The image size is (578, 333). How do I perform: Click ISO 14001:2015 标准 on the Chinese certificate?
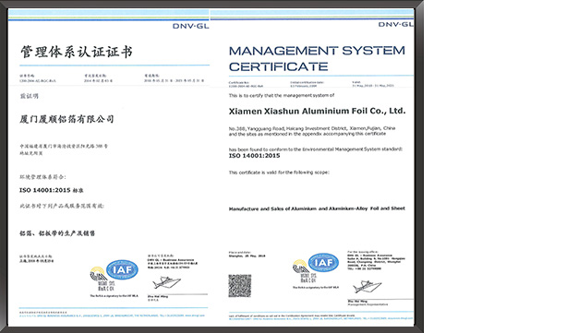click(51, 190)
